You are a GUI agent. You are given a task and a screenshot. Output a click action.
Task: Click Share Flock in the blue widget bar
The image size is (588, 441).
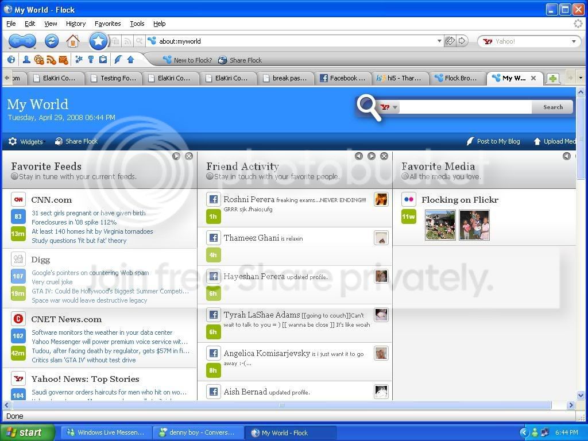tap(76, 141)
